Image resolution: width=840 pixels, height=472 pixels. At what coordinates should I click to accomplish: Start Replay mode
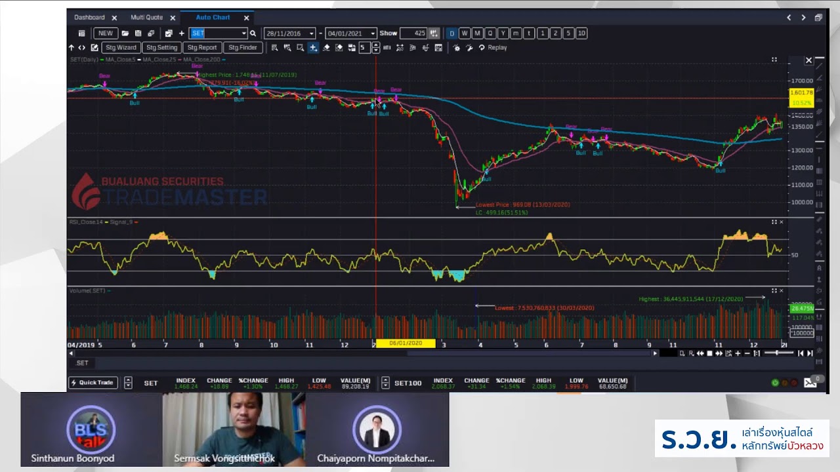point(493,48)
